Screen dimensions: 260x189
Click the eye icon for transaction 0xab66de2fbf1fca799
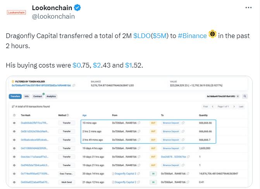(14, 123)
